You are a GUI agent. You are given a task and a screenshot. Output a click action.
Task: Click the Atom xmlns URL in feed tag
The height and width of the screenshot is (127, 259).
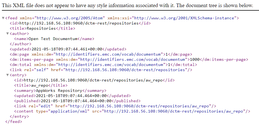point(72,18)
